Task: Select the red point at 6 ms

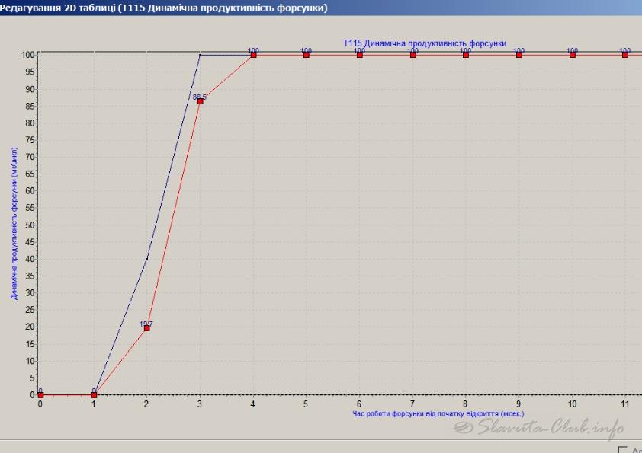Action: point(360,55)
